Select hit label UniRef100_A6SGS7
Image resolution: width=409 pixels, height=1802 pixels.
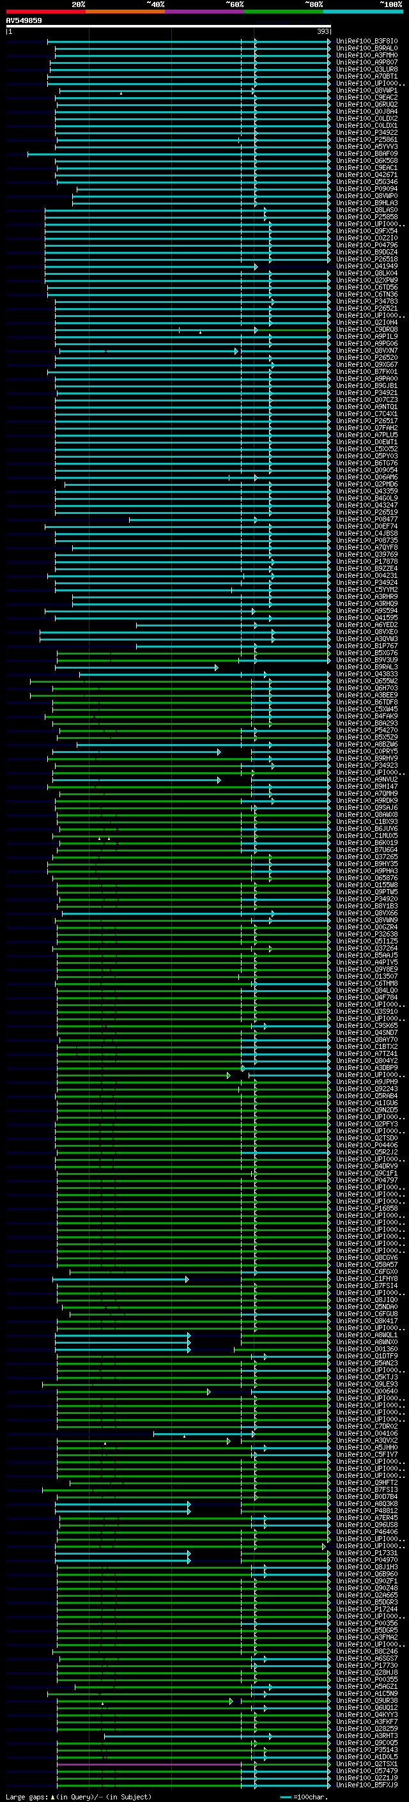[x=367, y=1658]
